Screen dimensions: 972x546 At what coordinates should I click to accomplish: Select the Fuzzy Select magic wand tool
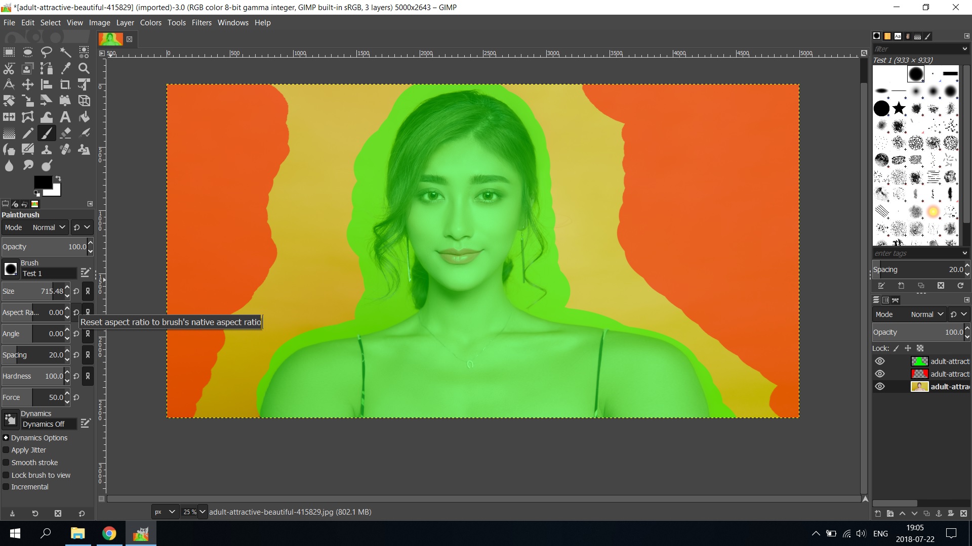tap(65, 52)
